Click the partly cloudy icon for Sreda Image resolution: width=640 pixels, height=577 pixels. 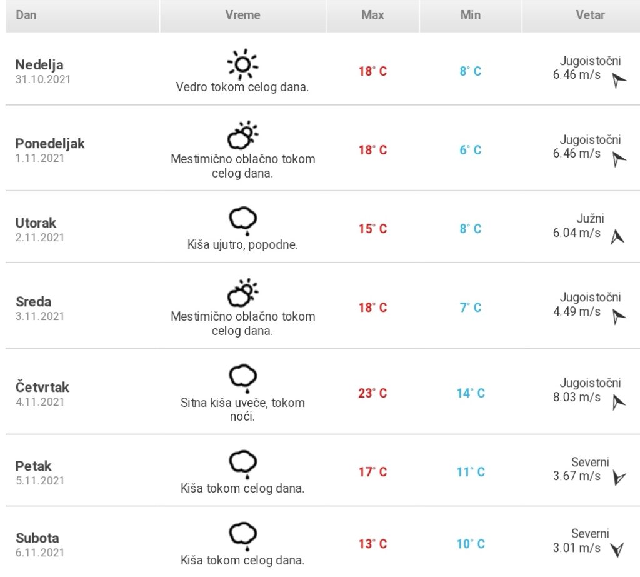[x=242, y=293]
